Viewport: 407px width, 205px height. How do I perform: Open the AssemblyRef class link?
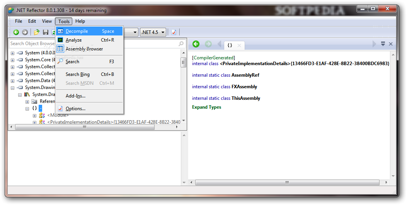click(245, 75)
